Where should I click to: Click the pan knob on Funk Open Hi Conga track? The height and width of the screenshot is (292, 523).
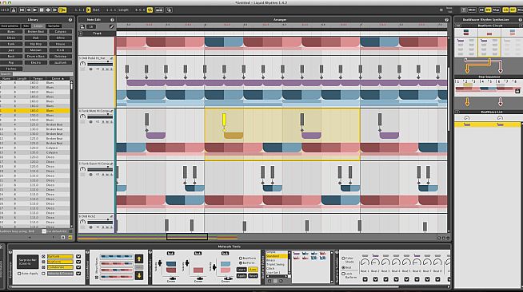pyautogui.click(x=82, y=169)
